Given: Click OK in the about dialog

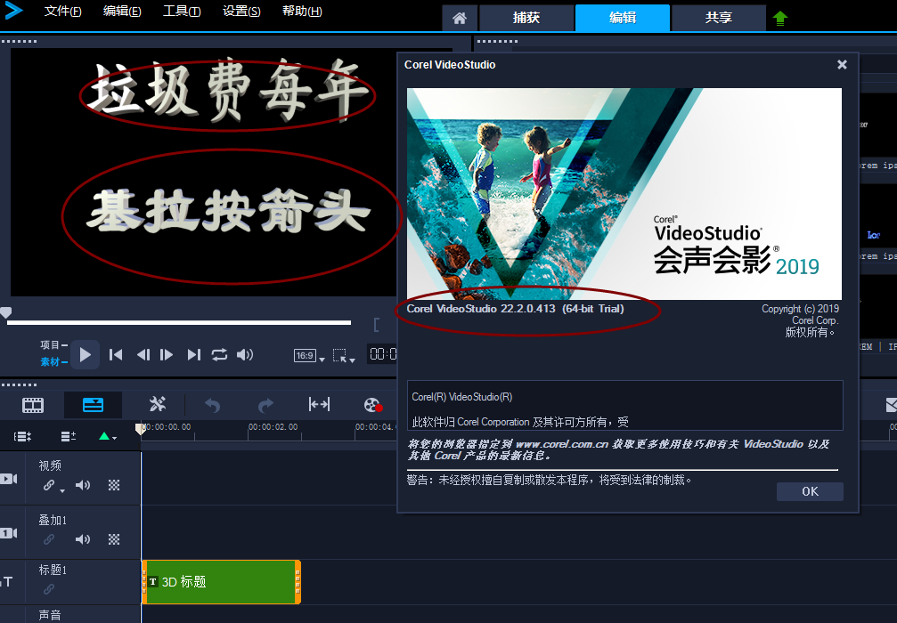Looking at the screenshot, I should click(x=810, y=491).
